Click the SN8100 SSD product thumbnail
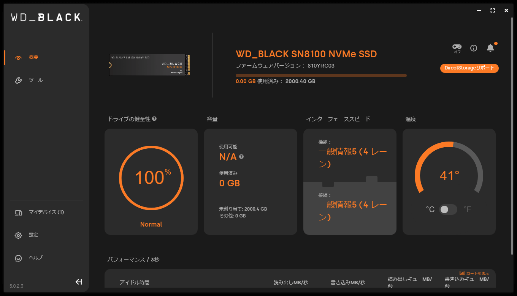The image size is (517, 296). coord(149,65)
